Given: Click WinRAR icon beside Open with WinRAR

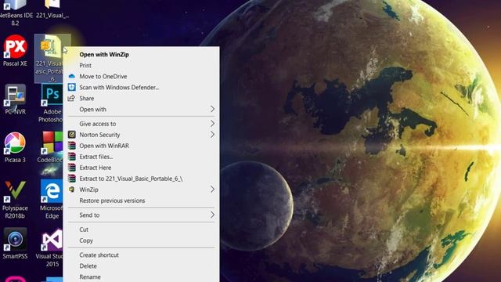Looking at the screenshot, I should tap(72, 146).
